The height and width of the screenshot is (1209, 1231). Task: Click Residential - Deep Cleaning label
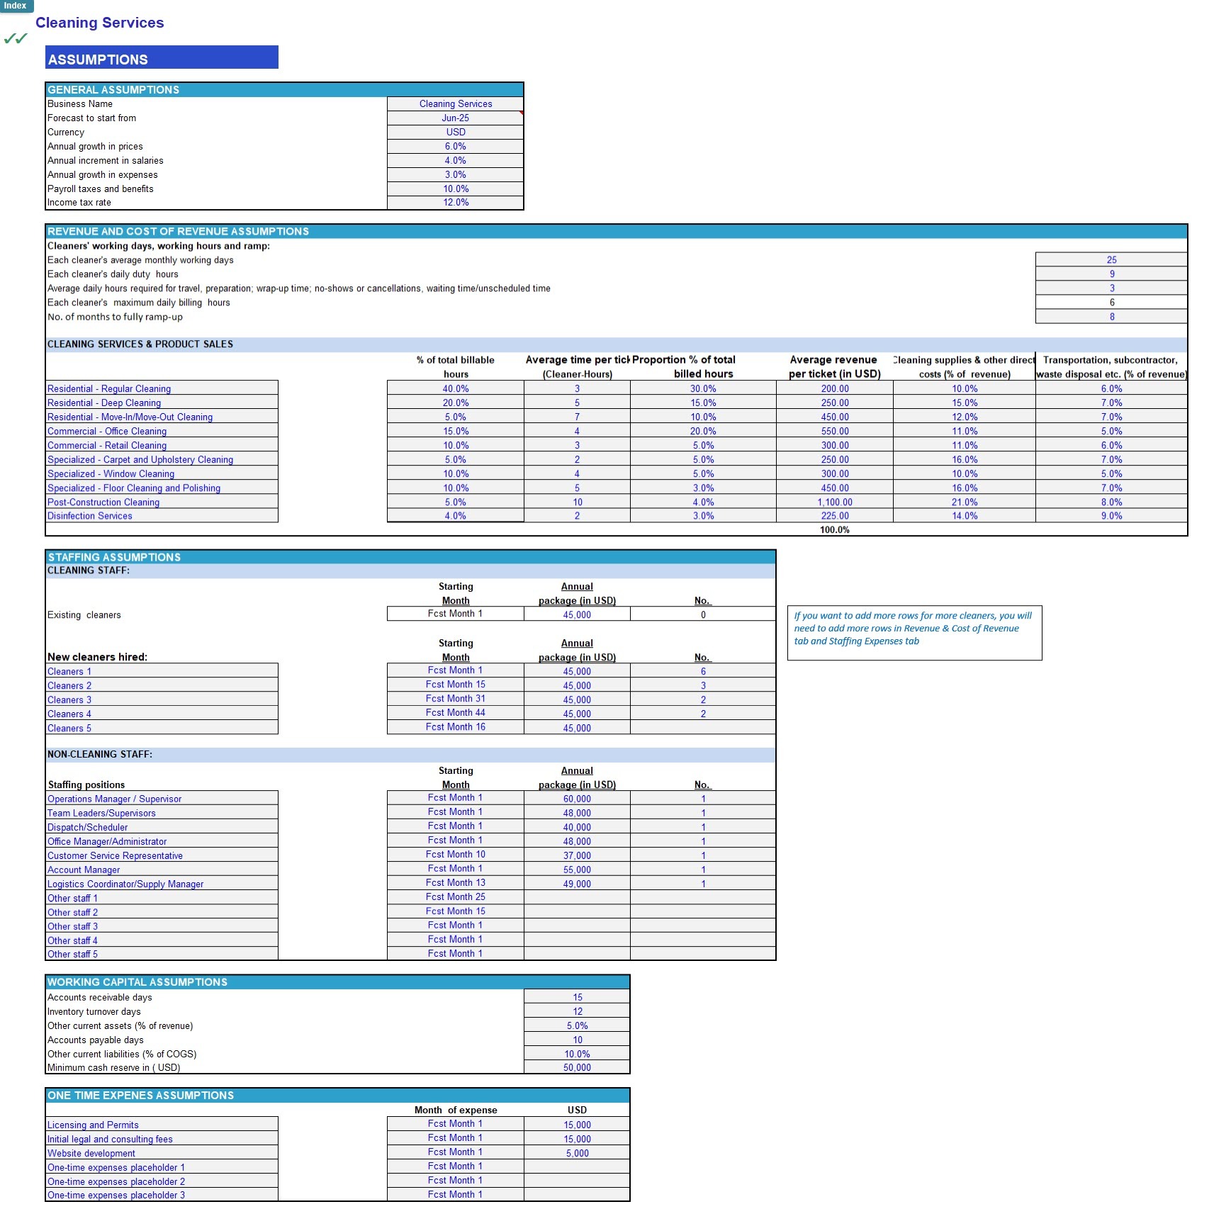click(162, 403)
